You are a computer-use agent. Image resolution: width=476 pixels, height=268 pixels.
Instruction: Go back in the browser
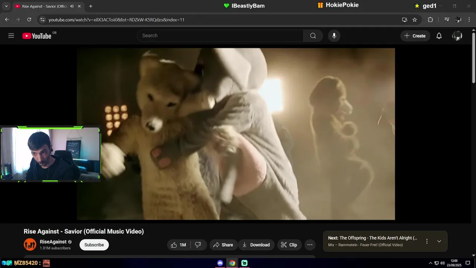point(7,20)
